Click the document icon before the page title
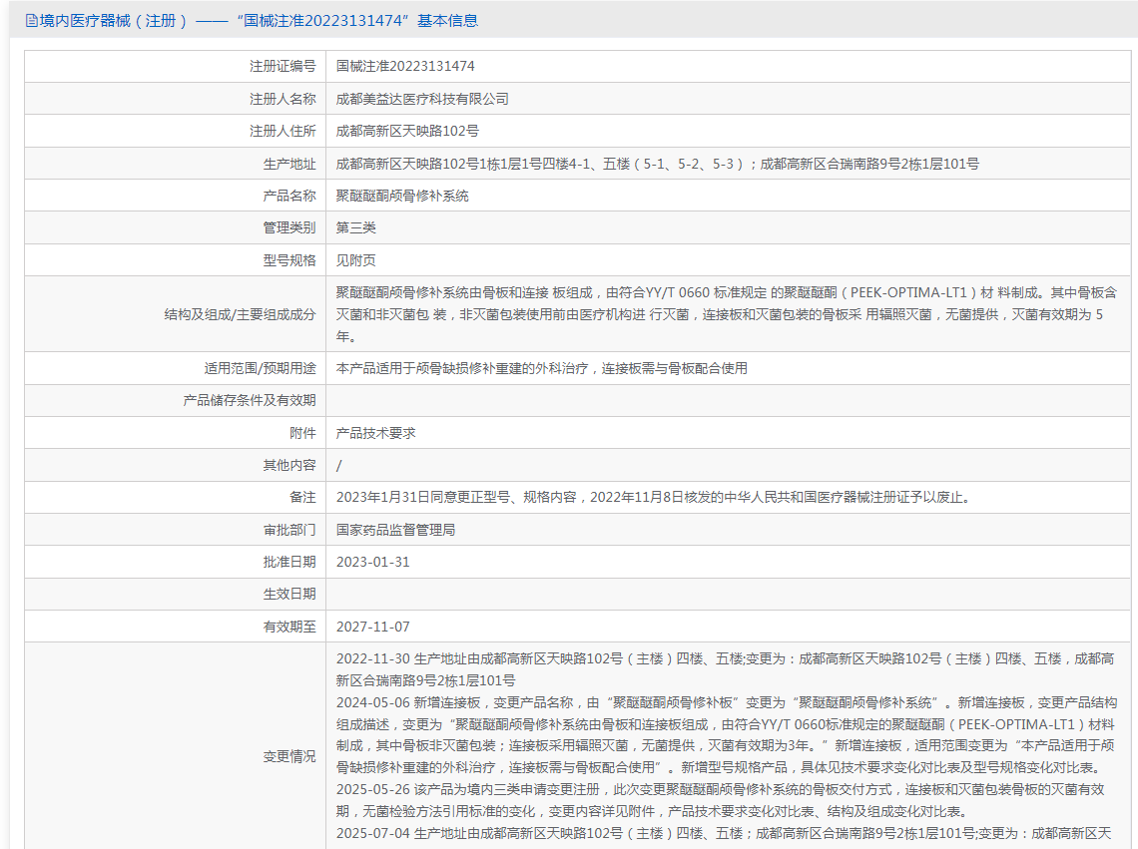Viewport: 1138px width, 849px height. (x=31, y=21)
